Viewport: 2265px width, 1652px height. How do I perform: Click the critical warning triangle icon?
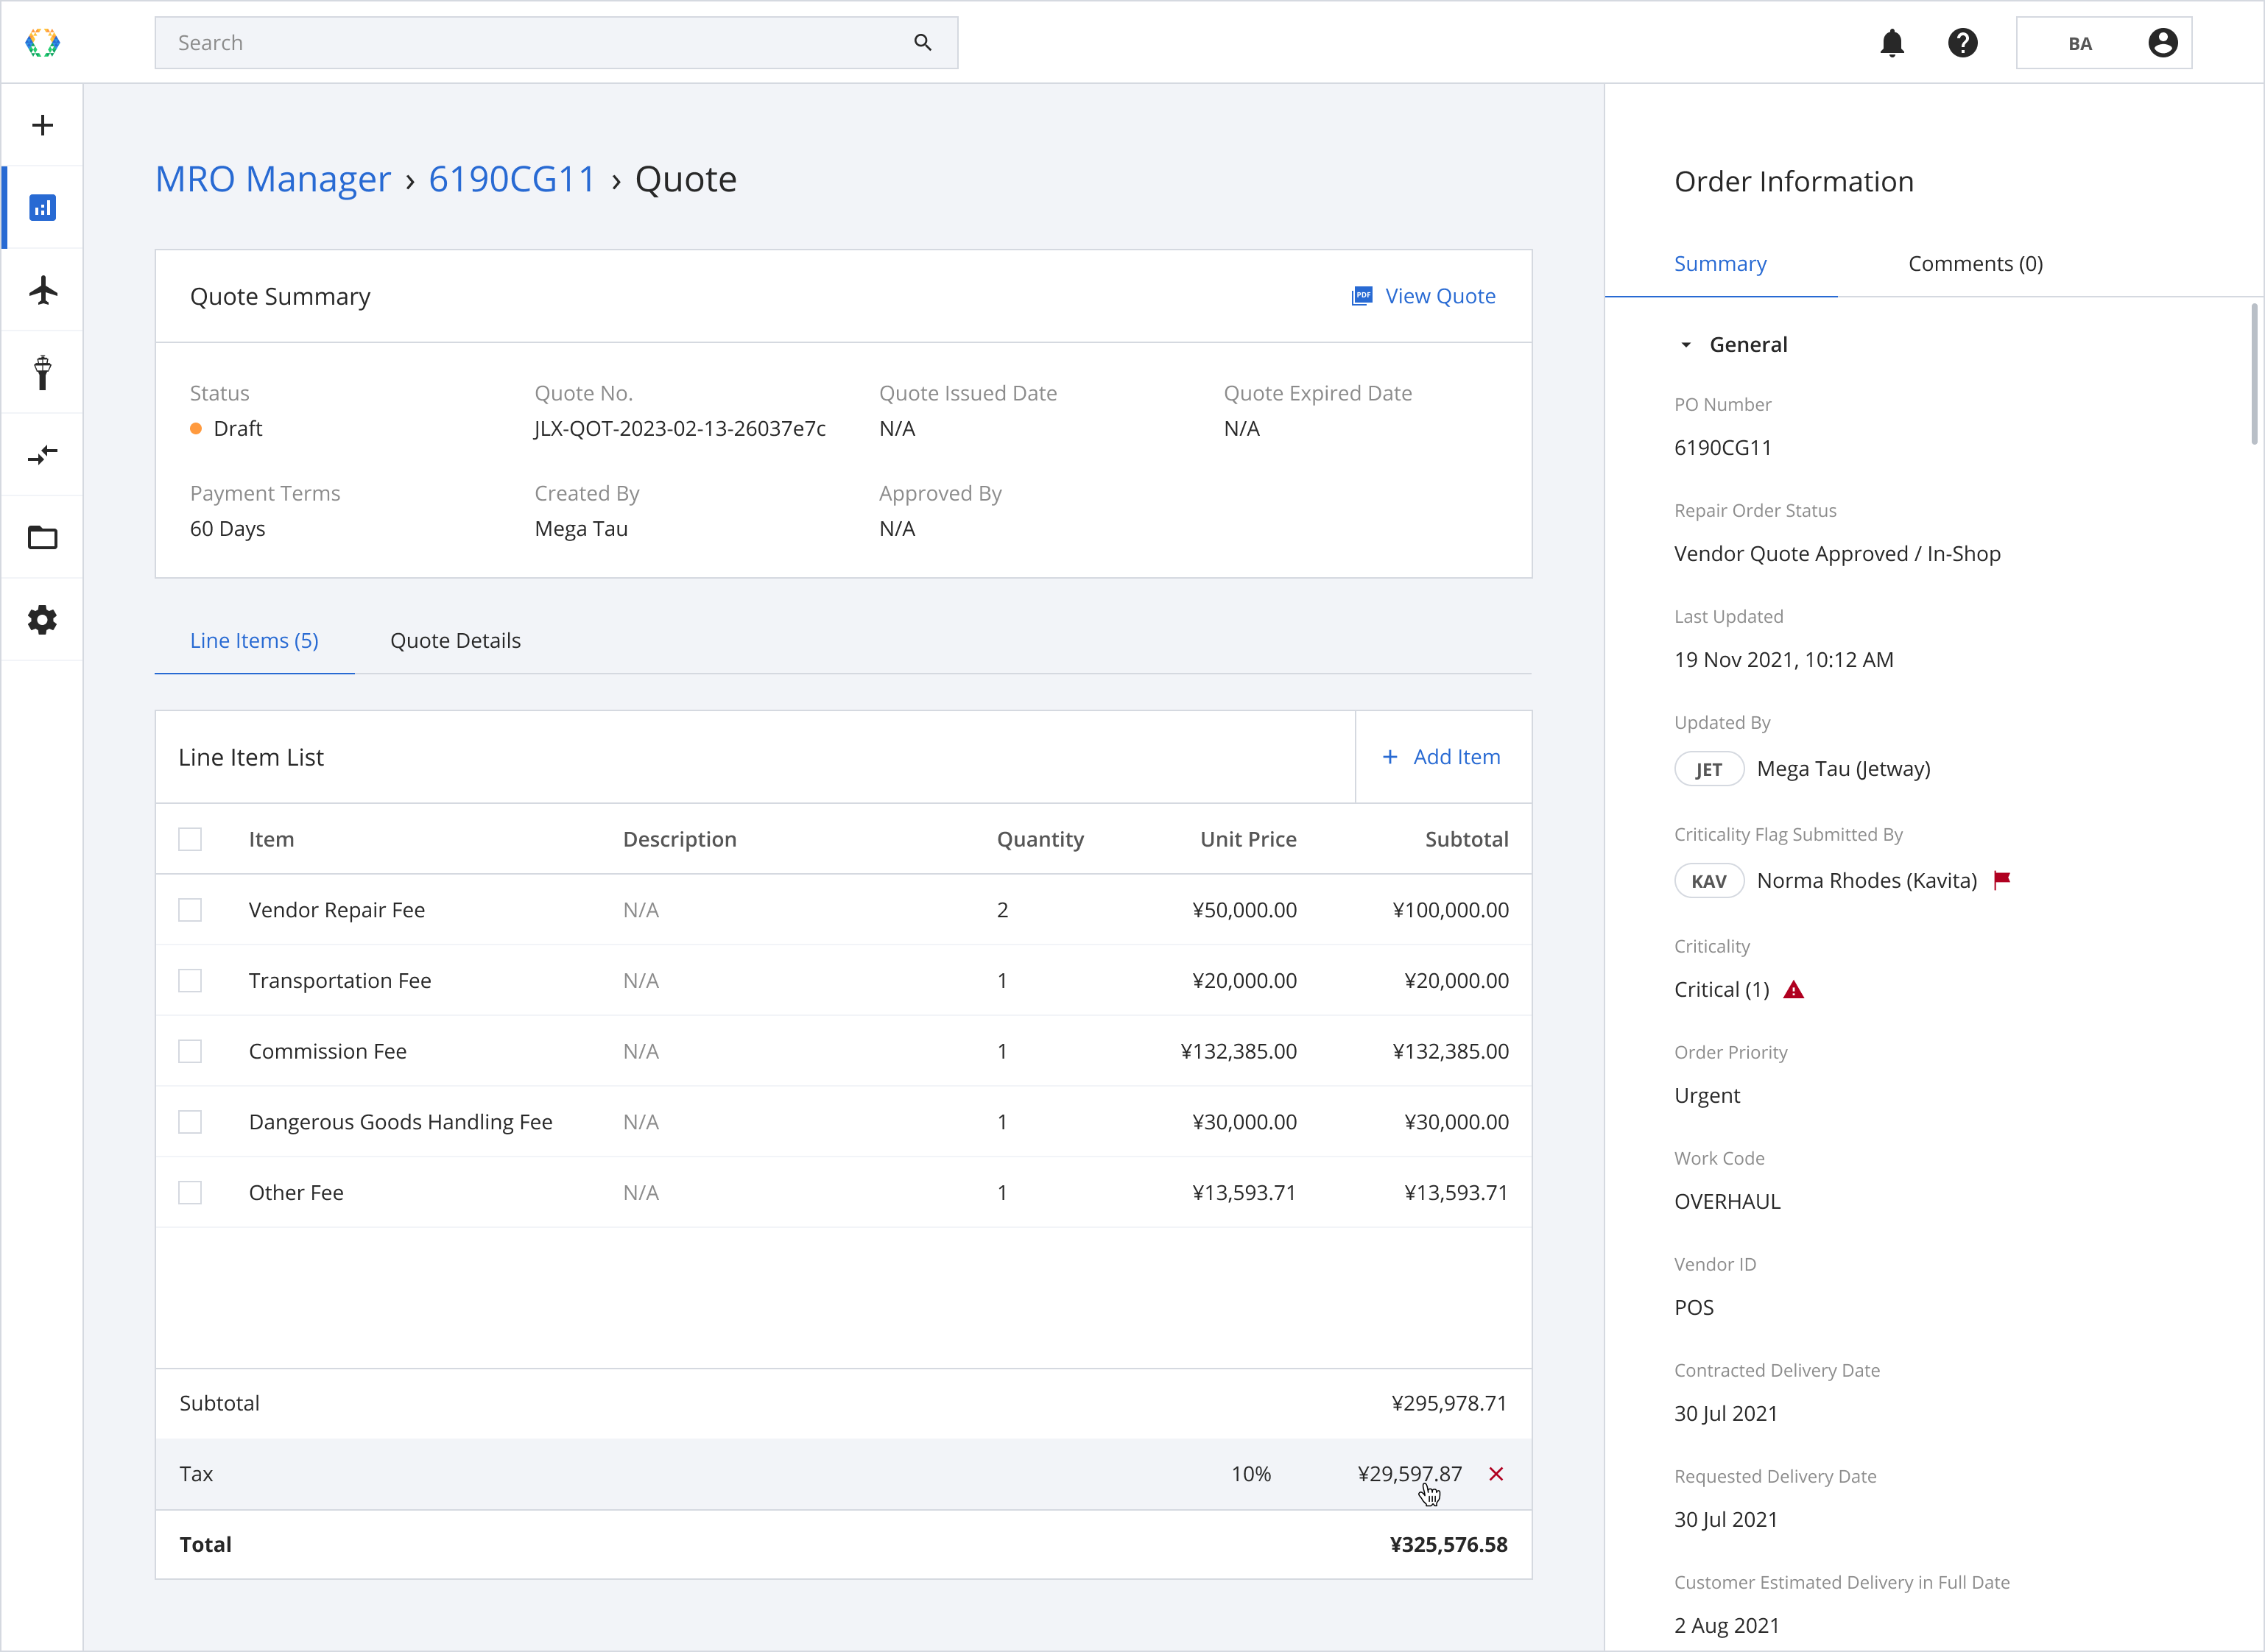tap(1793, 990)
